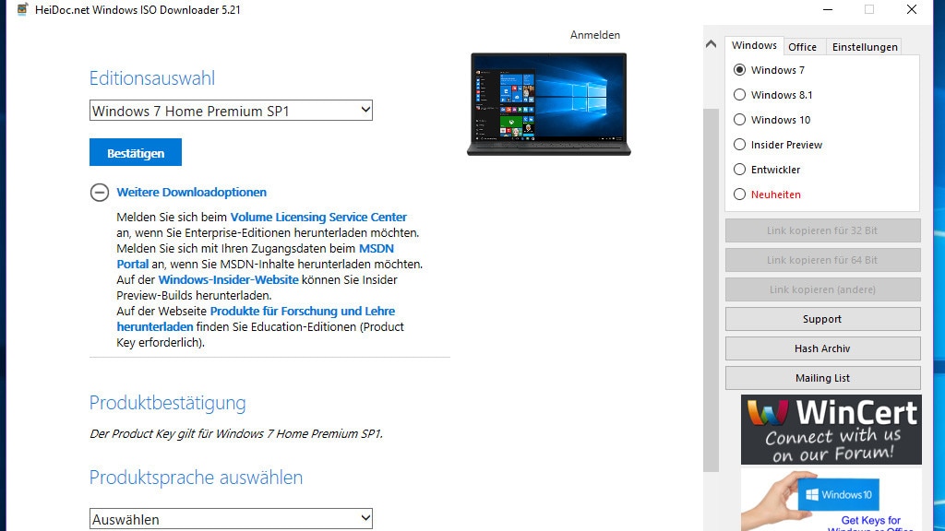Click the scroll up arrow on the scrollbar
The width and height of the screenshot is (945, 531).
pyautogui.click(x=712, y=44)
